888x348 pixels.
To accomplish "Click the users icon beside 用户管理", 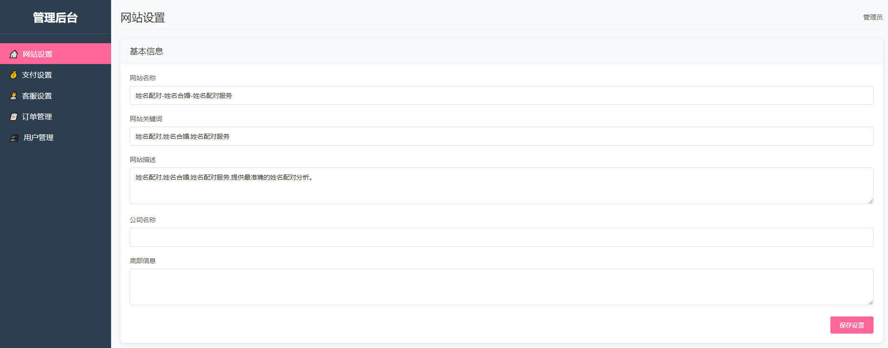I will [14, 138].
